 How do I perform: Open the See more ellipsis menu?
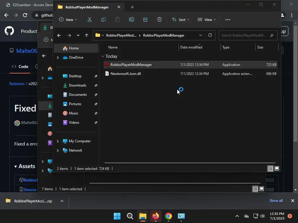click(x=228, y=19)
